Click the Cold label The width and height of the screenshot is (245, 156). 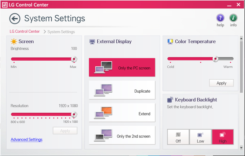coord(170,67)
